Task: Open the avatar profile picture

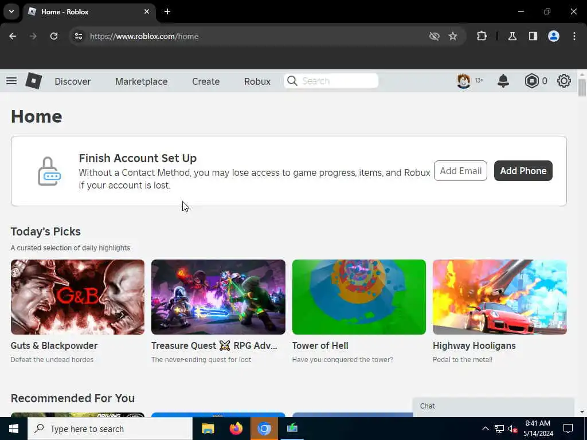Action: 463,81
